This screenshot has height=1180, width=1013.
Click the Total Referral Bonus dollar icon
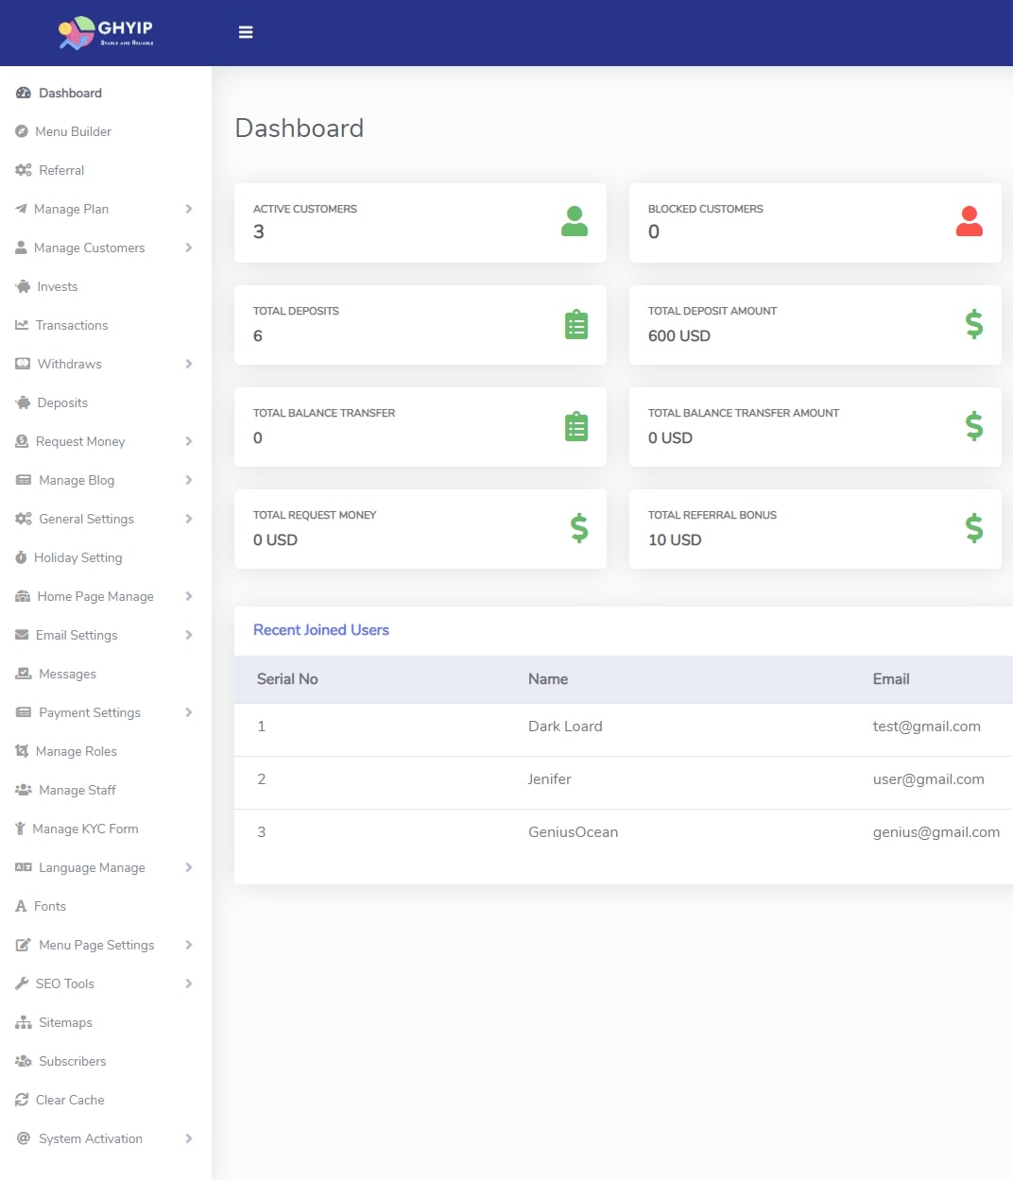point(974,528)
